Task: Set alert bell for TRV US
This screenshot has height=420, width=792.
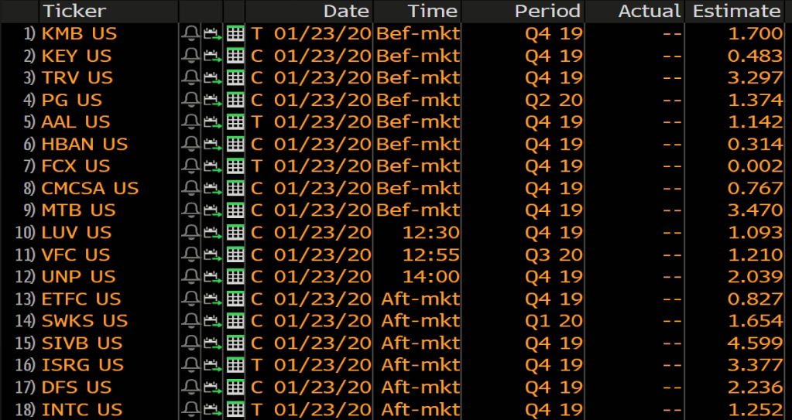Action: click(191, 78)
